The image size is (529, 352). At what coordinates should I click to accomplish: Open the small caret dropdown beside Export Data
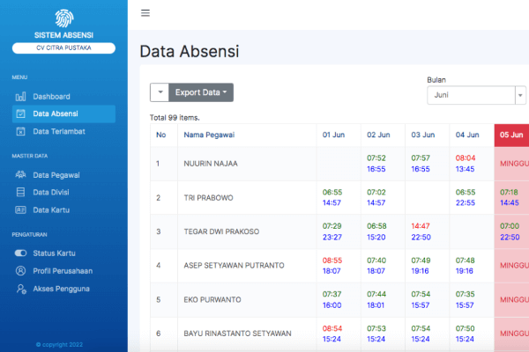(159, 92)
